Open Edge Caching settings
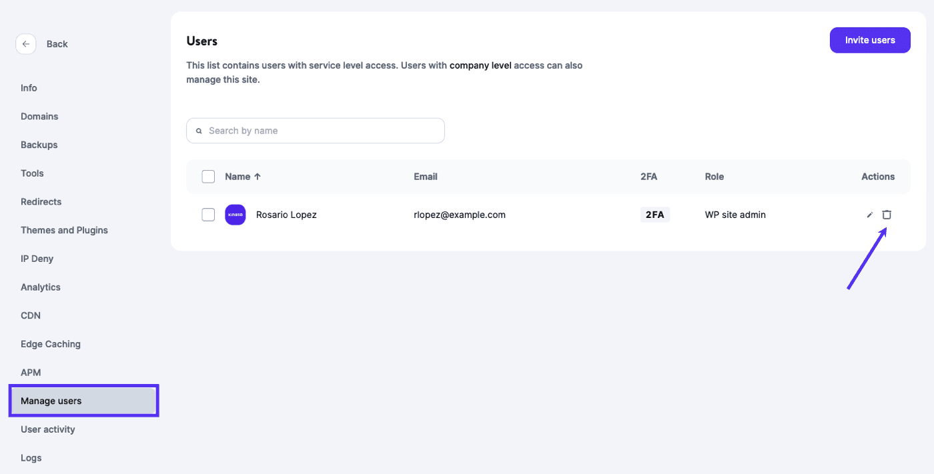Image resolution: width=934 pixels, height=474 pixels. (50, 343)
